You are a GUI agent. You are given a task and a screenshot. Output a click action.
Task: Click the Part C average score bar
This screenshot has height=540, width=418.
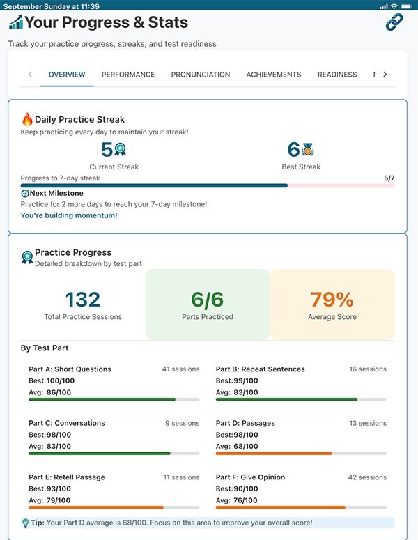click(114, 454)
